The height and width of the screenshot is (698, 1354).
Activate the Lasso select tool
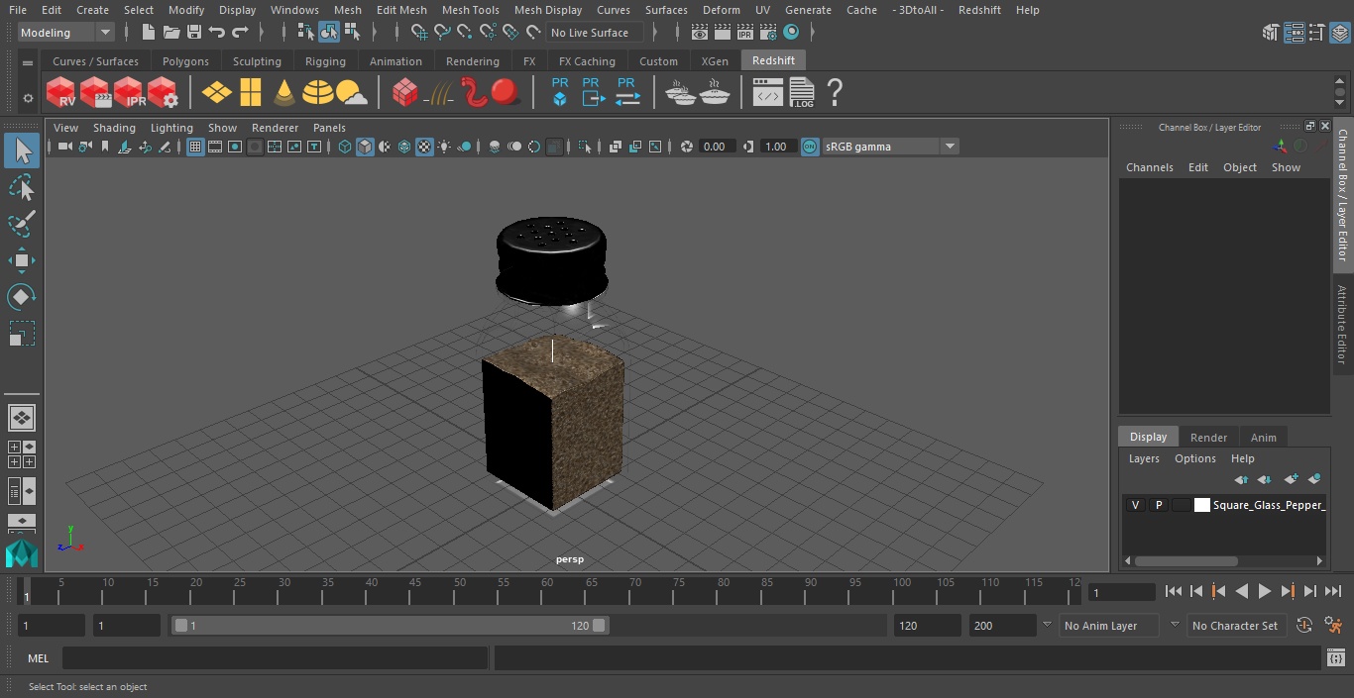pyautogui.click(x=22, y=187)
